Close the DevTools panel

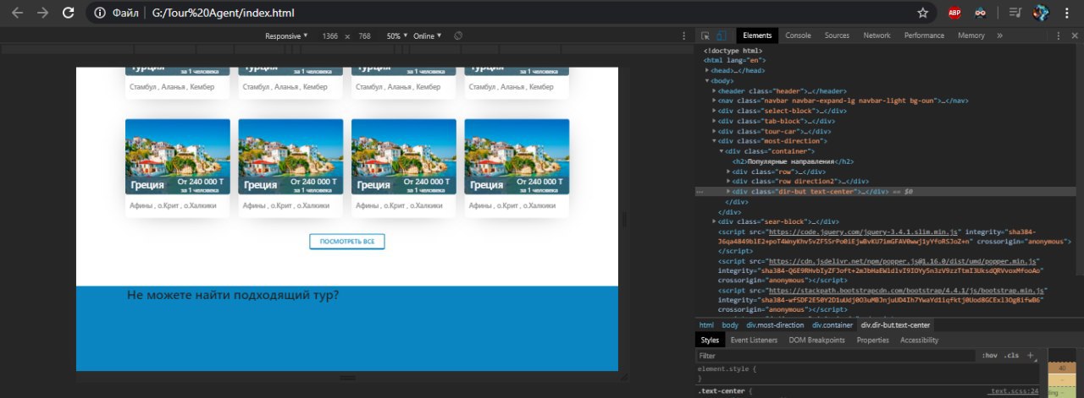1074,35
